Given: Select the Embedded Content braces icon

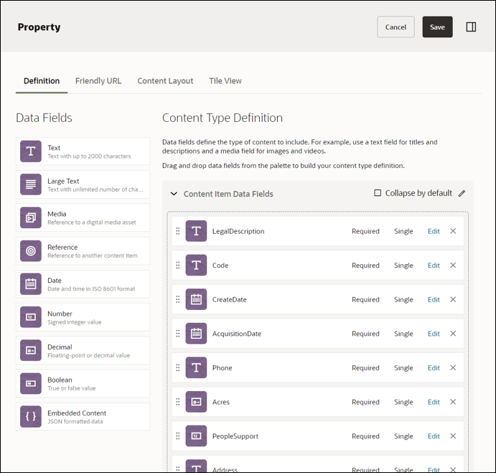Looking at the screenshot, I should point(31,417).
